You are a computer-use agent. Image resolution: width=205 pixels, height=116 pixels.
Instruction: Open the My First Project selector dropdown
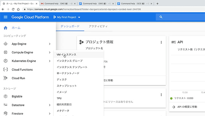coord(67,17)
